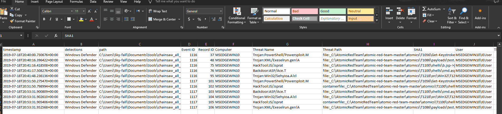Open the Review tab

pos(108,2)
